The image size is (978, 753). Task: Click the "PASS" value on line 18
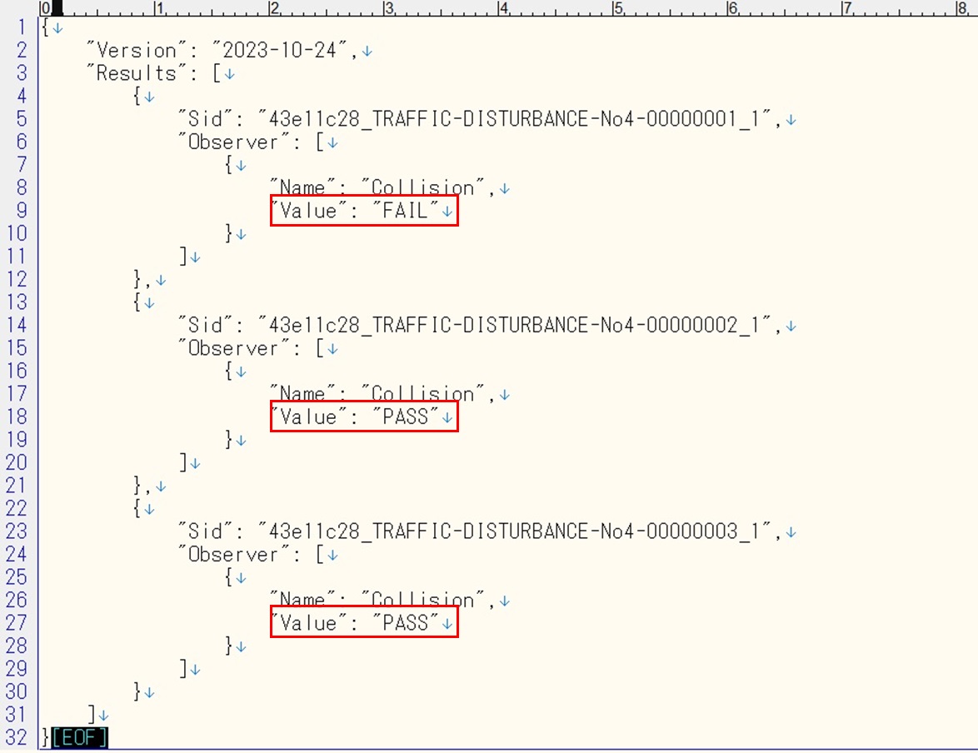pyautogui.click(x=406, y=417)
